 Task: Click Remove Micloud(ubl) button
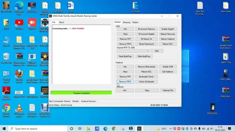coord(147,67)
